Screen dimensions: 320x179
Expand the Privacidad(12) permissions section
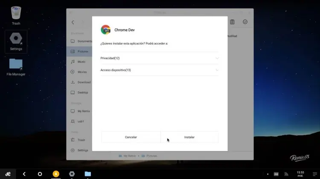click(160, 58)
